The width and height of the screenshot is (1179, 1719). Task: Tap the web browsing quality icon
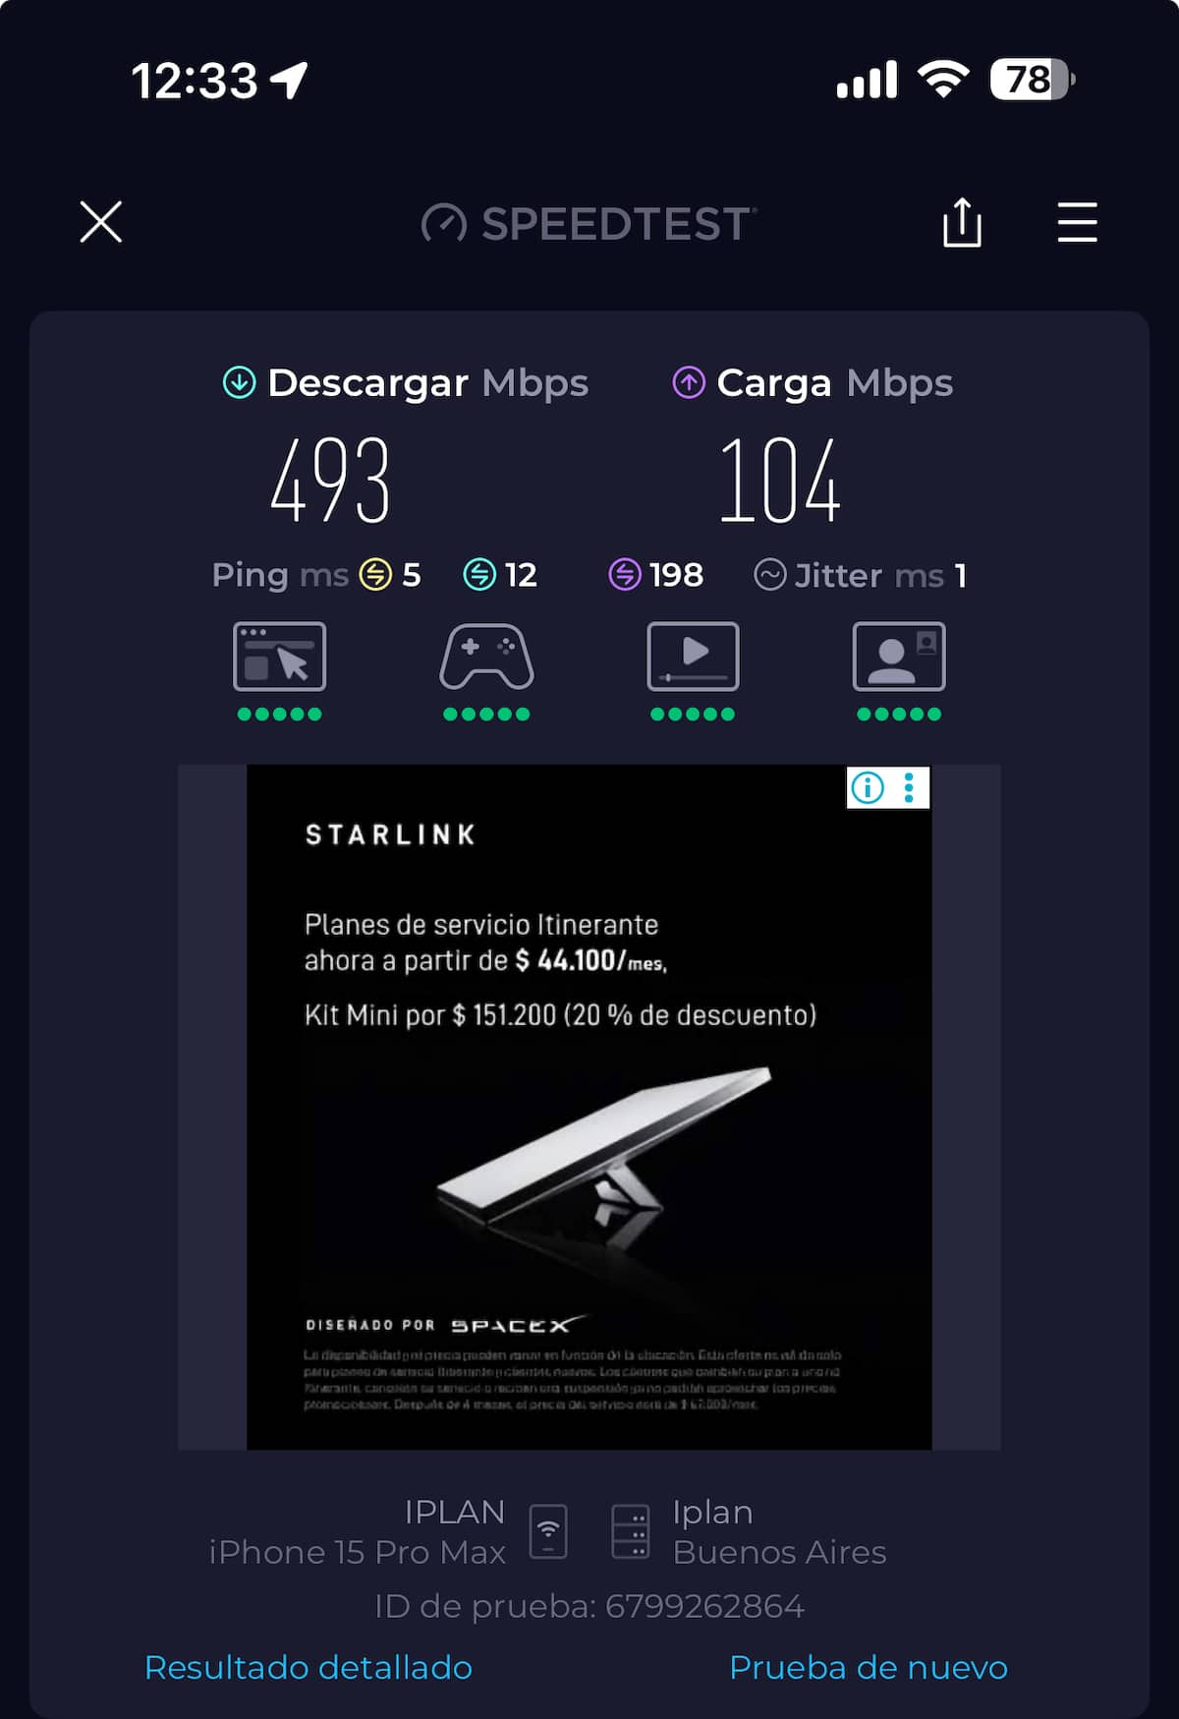click(x=279, y=657)
